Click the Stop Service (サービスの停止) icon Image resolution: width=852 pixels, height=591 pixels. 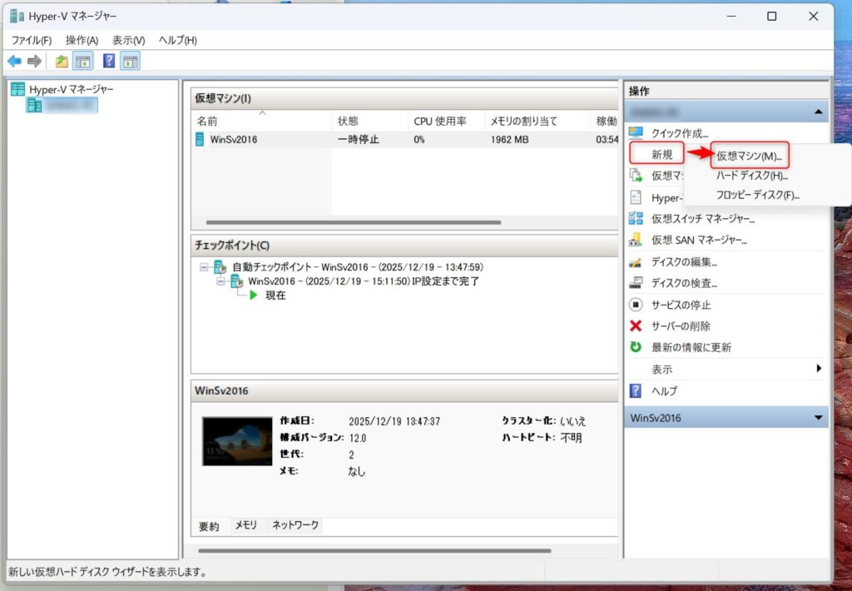click(637, 305)
